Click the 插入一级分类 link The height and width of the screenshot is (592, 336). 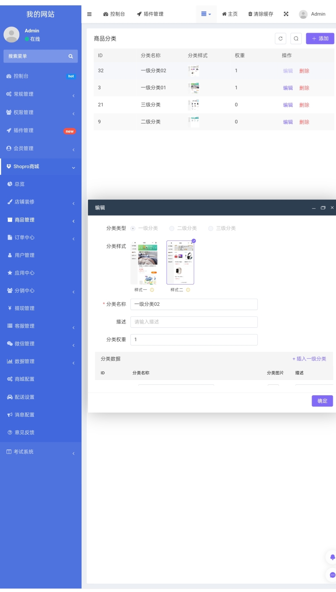(x=309, y=359)
